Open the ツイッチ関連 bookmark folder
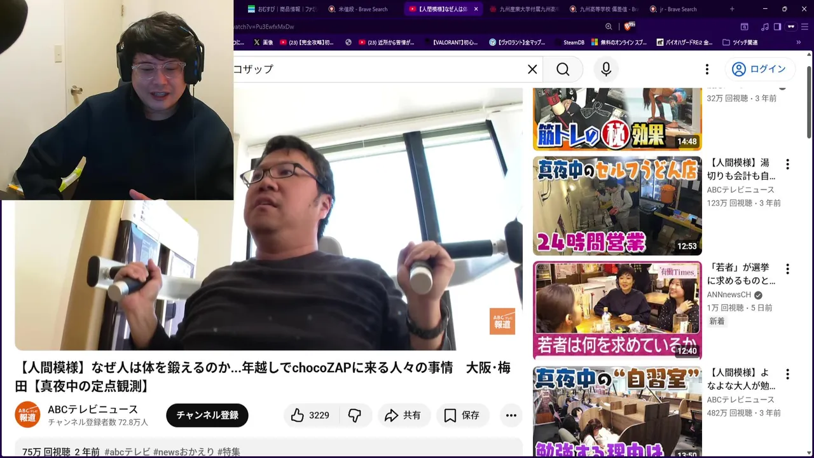Viewport: 814px width, 458px height. (x=740, y=43)
